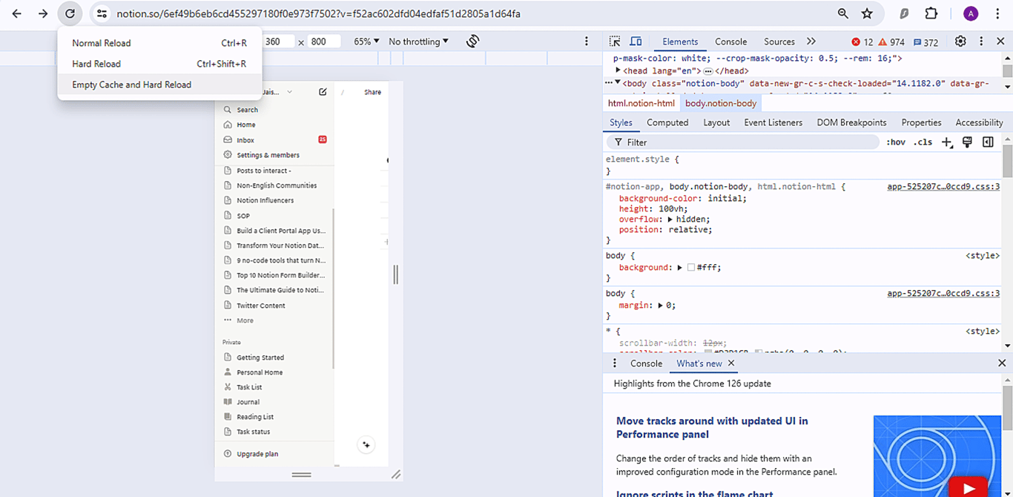The width and height of the screenshot is (1013, 497).
Task: Open DevTools customize three-dot menu
Action: (981, 42)
